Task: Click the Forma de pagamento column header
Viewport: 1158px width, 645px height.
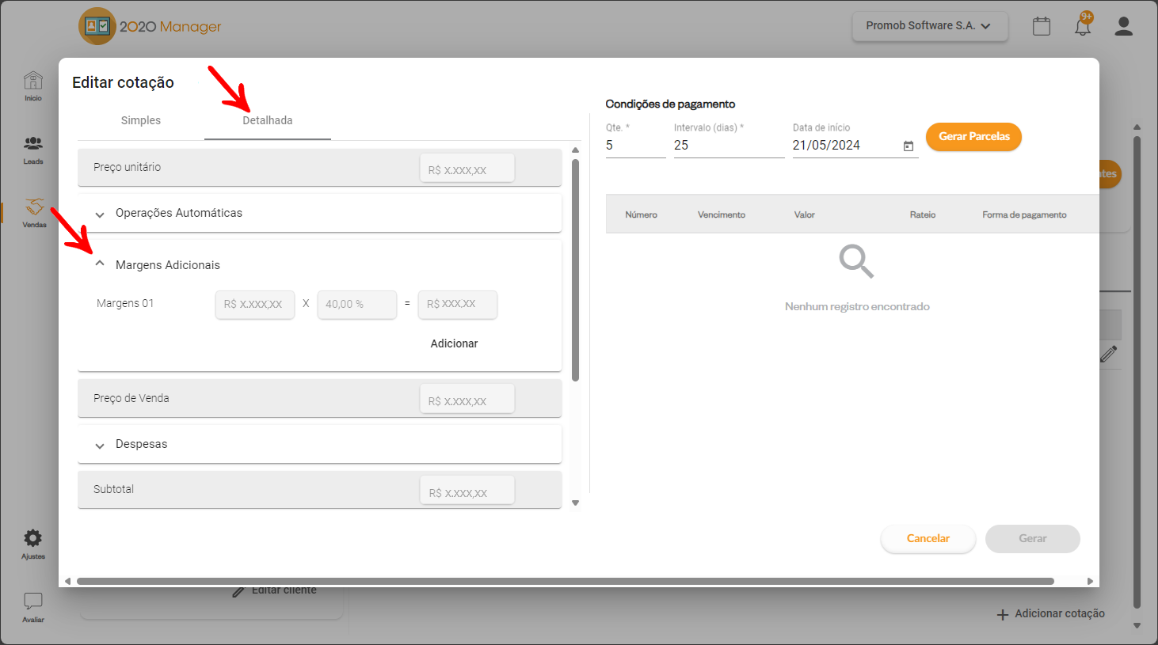Action: click(1024, 215)
